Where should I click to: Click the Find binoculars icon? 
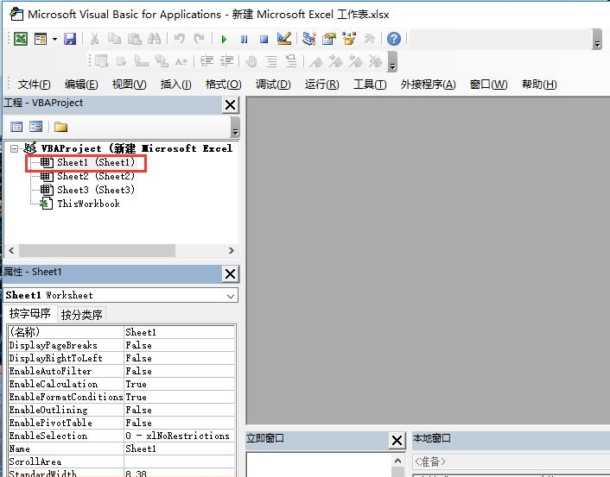155,39
